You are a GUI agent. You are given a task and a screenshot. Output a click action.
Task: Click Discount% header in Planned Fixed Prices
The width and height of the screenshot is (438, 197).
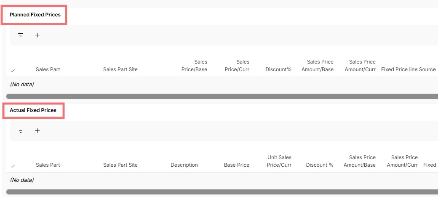tap(278, 69)
